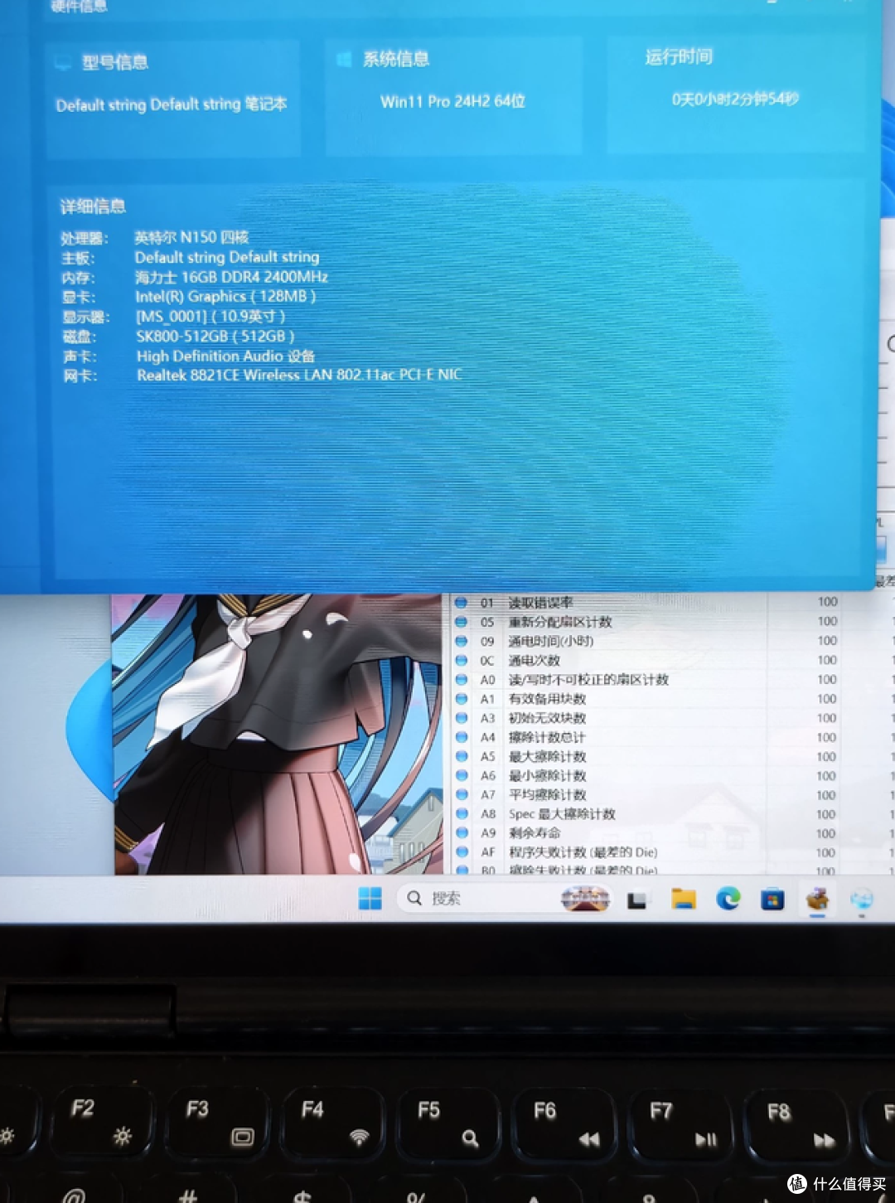This screenshot has width=895, height=1203.
Task: Click the 运行时间 panel heading
Action: pos(679,56)
